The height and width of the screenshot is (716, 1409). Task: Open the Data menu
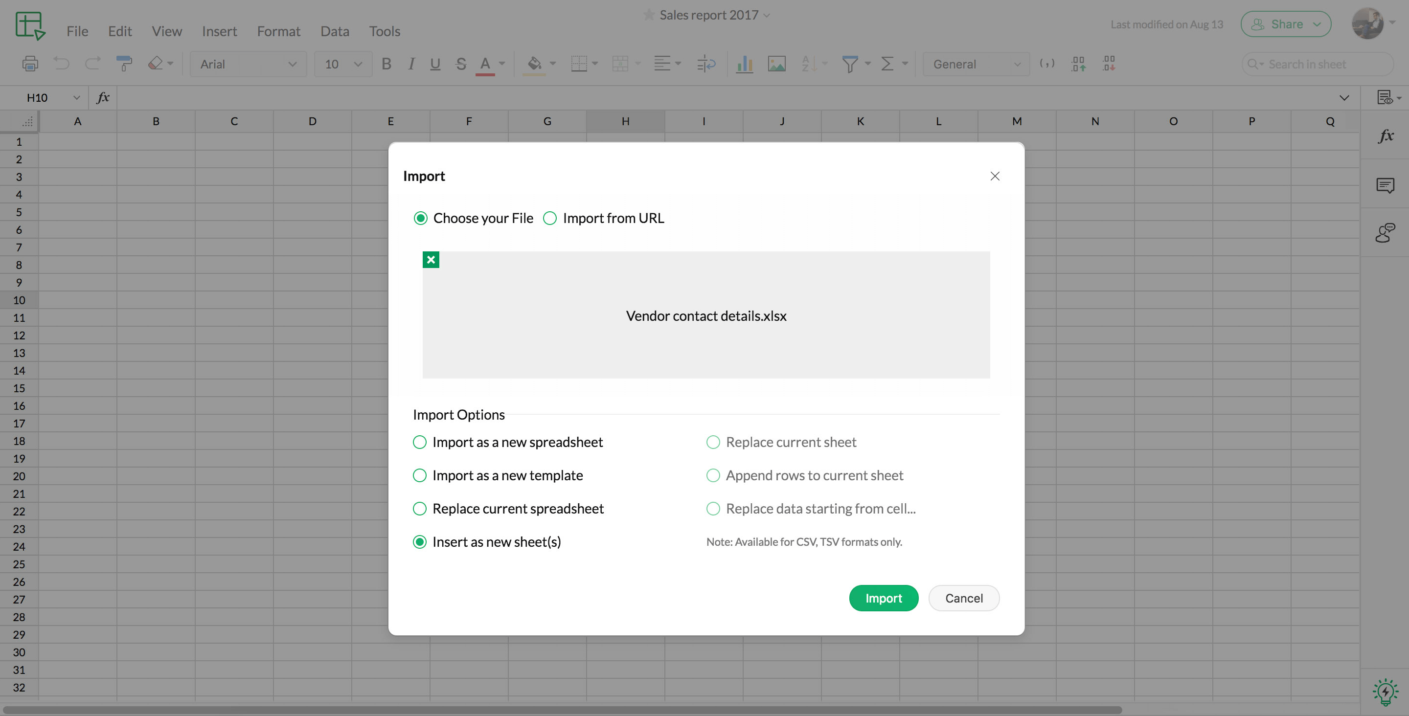pos(334,31)
